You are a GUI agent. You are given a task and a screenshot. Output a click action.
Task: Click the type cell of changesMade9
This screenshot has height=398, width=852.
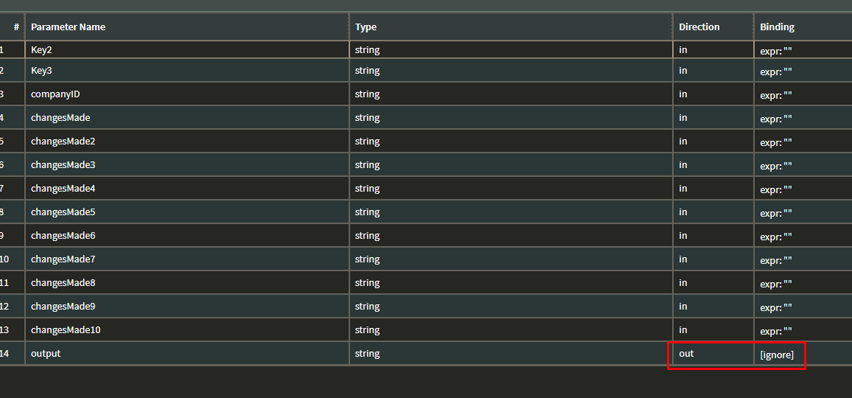point(511,306)
